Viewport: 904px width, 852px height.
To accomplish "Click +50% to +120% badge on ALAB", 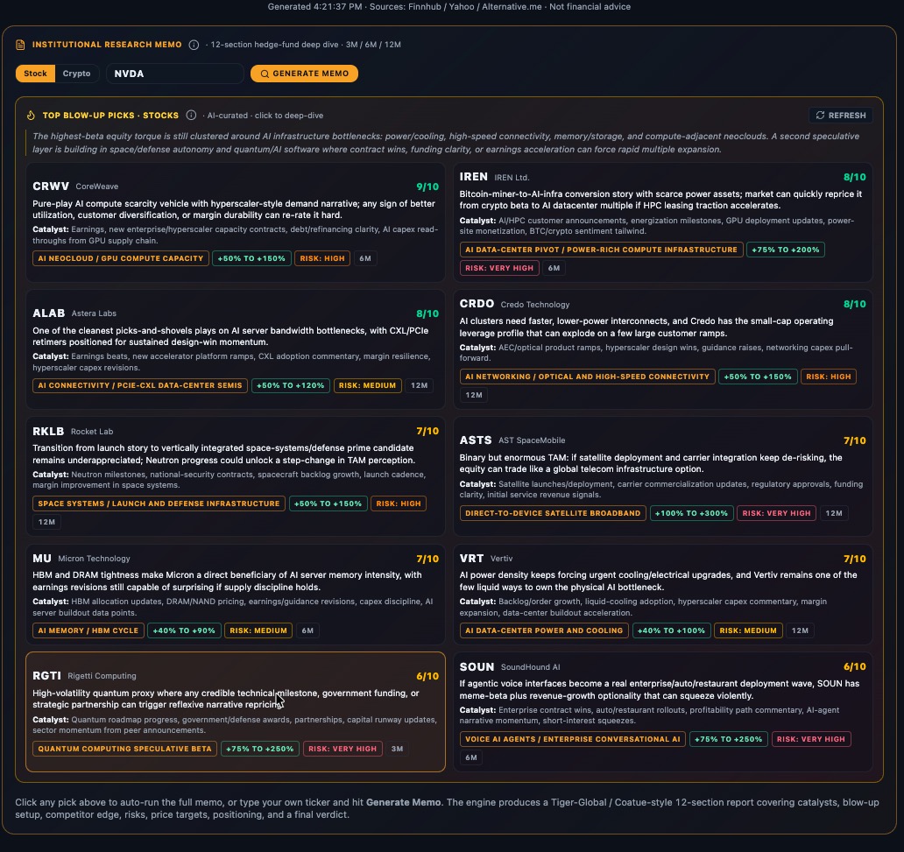I will 291,385.
